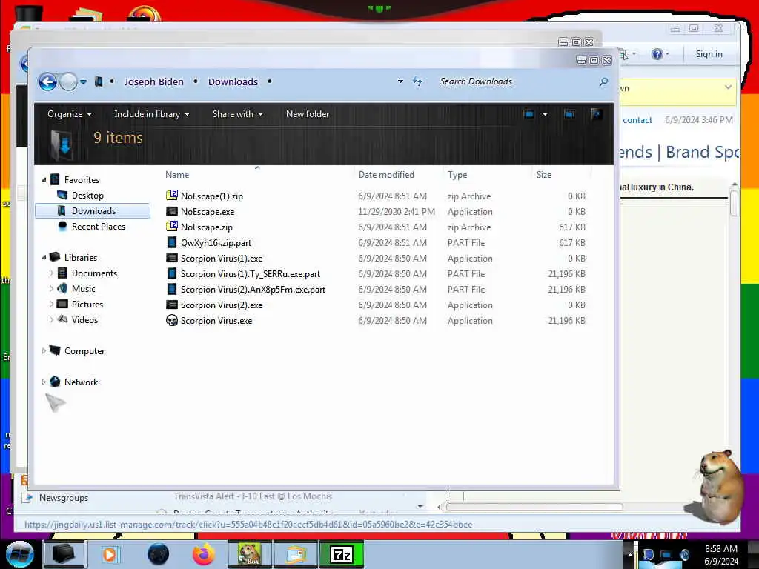Click the black folder taskbar icon
This screenshot has width=759, height=569.
tap(64, 554)
